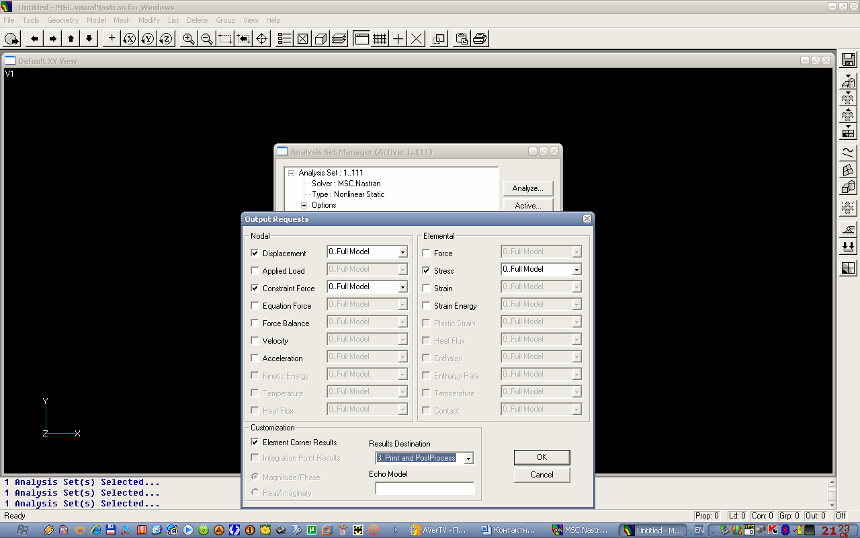Click the rotate about Y axis icon
Image resolution: width=860 pixels, height=538 pixels.
click(148, 39)
